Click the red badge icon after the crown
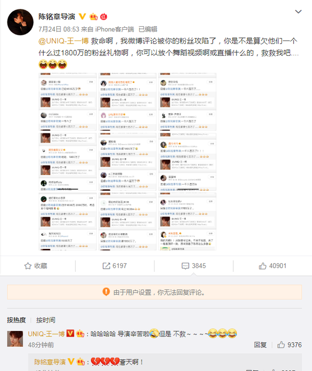 (x=104, y=17)
